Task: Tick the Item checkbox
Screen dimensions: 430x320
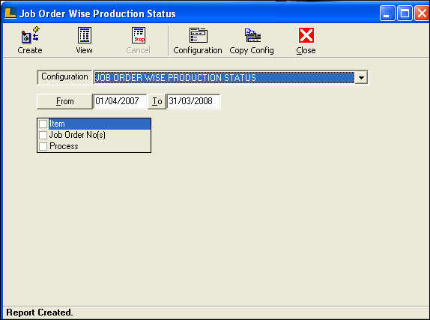Action: pos(43,124)
